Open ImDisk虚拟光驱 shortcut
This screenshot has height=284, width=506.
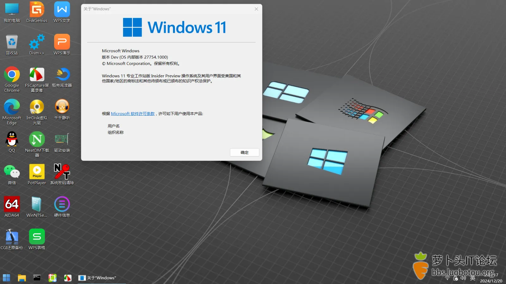click(x=37, y=112)
